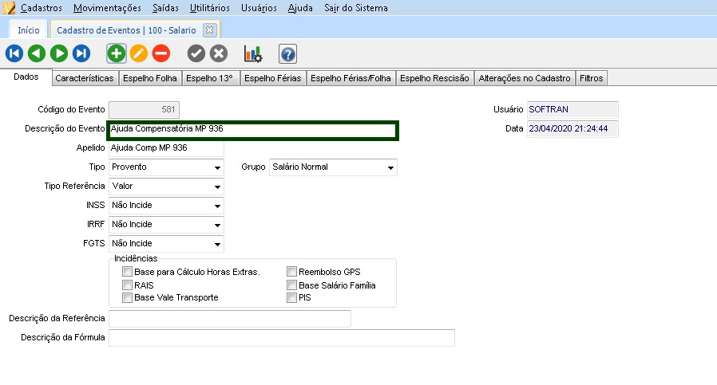717x385 pixels.
Task: Go to the next record
Action: [x=59, y=53]
